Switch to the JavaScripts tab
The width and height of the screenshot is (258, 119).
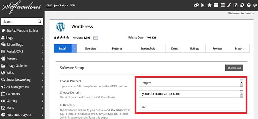click(x=61, y=5)
